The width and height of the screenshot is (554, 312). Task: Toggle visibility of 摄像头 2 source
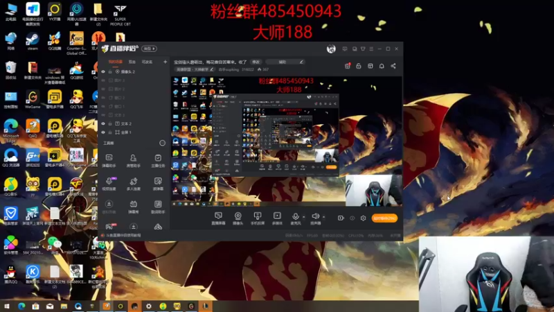pyautogui.click(x=103, y=72)
